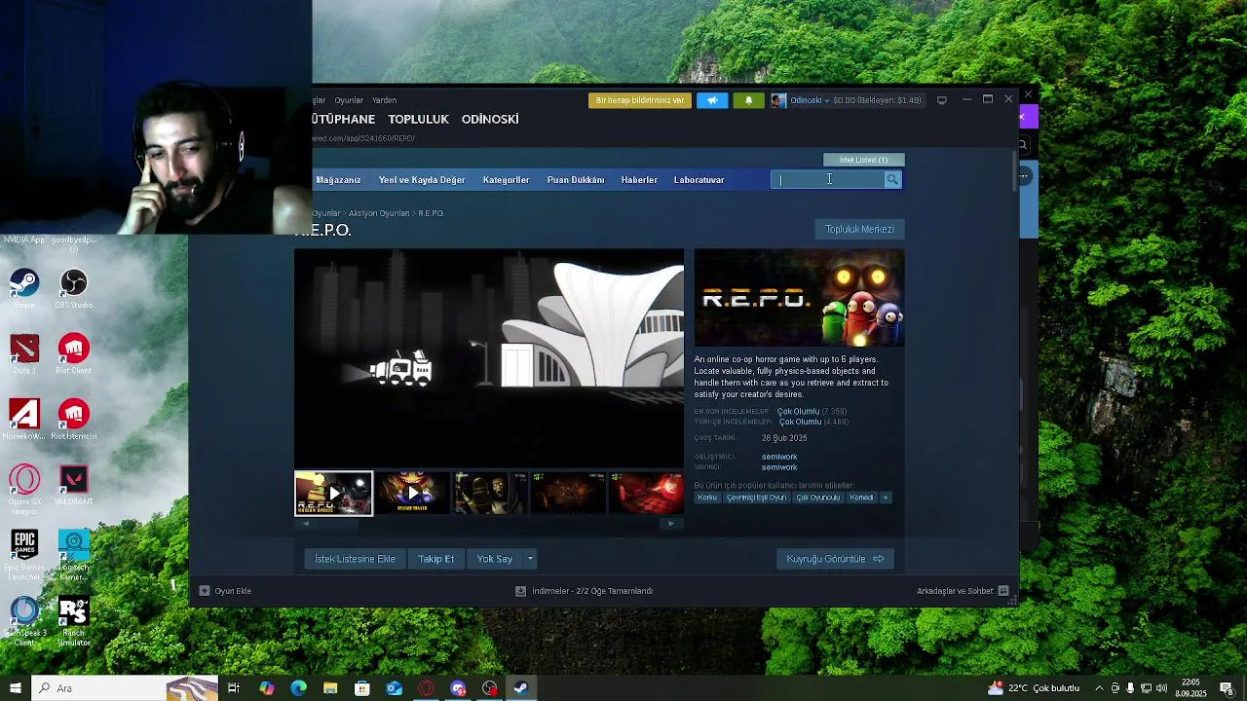Click the Odinoski profile avatar
The height and width of the screenshot is (701, 1247).
(778, 100)
